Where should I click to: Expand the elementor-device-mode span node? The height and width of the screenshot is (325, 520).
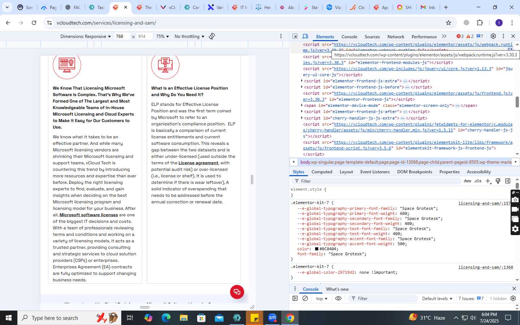tap(302, 105)
